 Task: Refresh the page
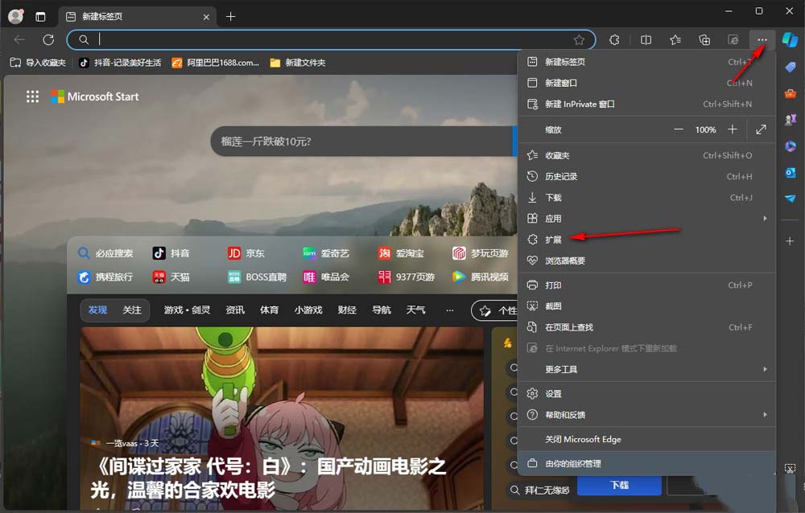coord(48,39)
